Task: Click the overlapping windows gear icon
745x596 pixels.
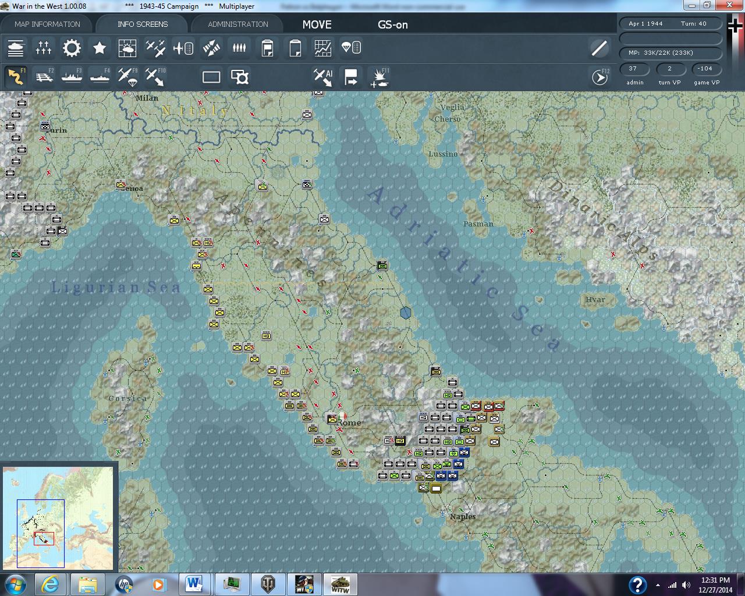Action: (239, 77)
